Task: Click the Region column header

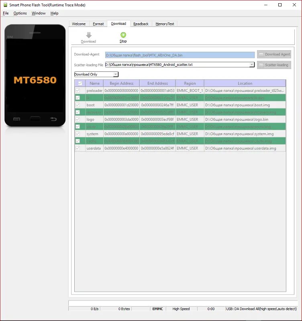Action: click(x=190, y=83)
